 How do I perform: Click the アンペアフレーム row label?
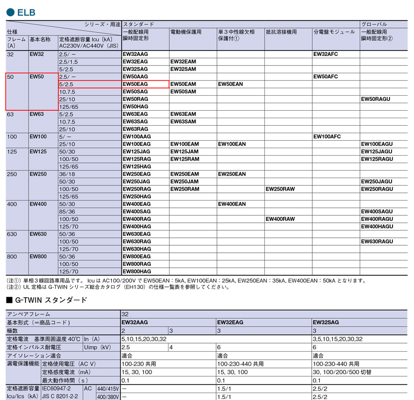point(28,314)
